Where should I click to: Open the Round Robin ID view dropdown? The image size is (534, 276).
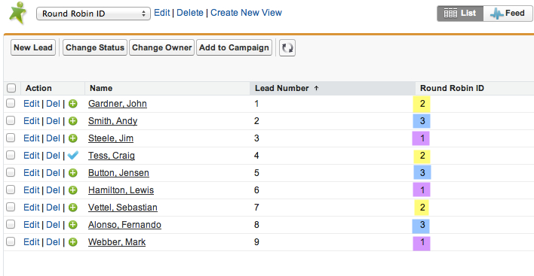pyautogui.click(x=94, y=14)
